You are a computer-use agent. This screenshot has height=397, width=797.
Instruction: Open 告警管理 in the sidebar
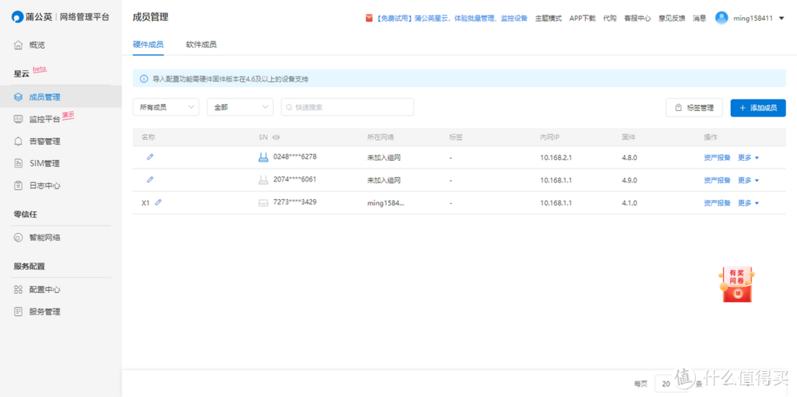tap(45, 142)
